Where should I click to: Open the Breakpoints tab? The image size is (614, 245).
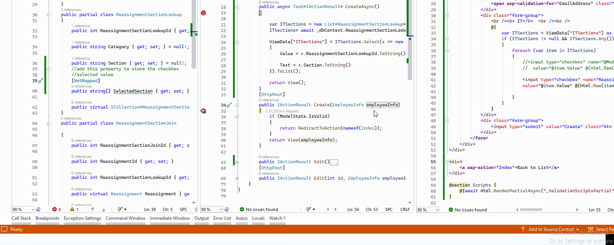(x=47, y=218)
